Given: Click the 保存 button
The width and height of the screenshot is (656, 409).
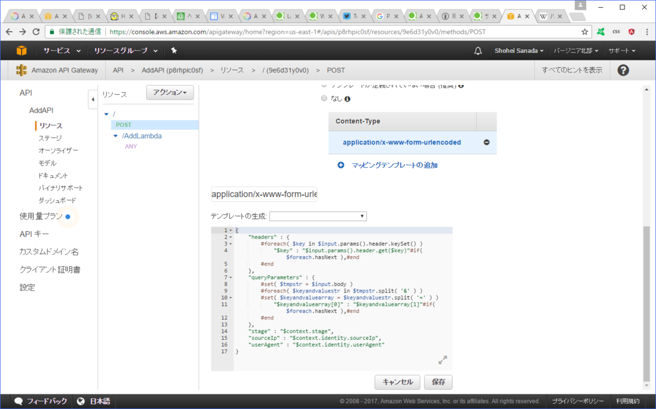Looking at the screenshot, I should click(x=438, y=382).
